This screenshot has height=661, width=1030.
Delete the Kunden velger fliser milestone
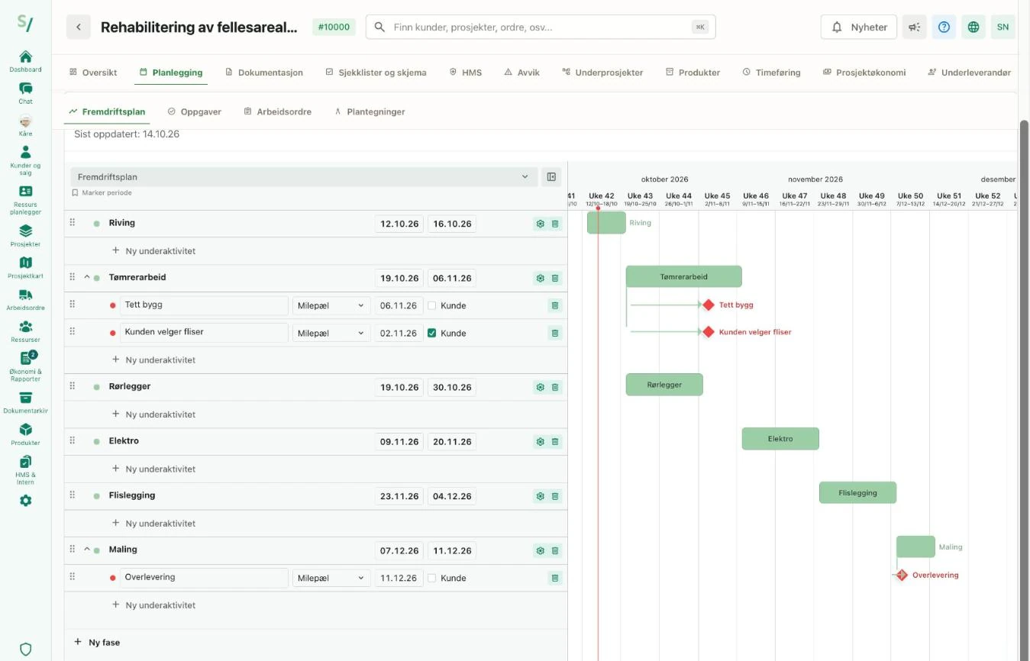[x=555, y=333]
